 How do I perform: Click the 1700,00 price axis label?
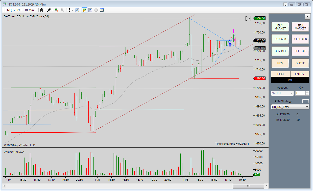(x=259, y=88)
